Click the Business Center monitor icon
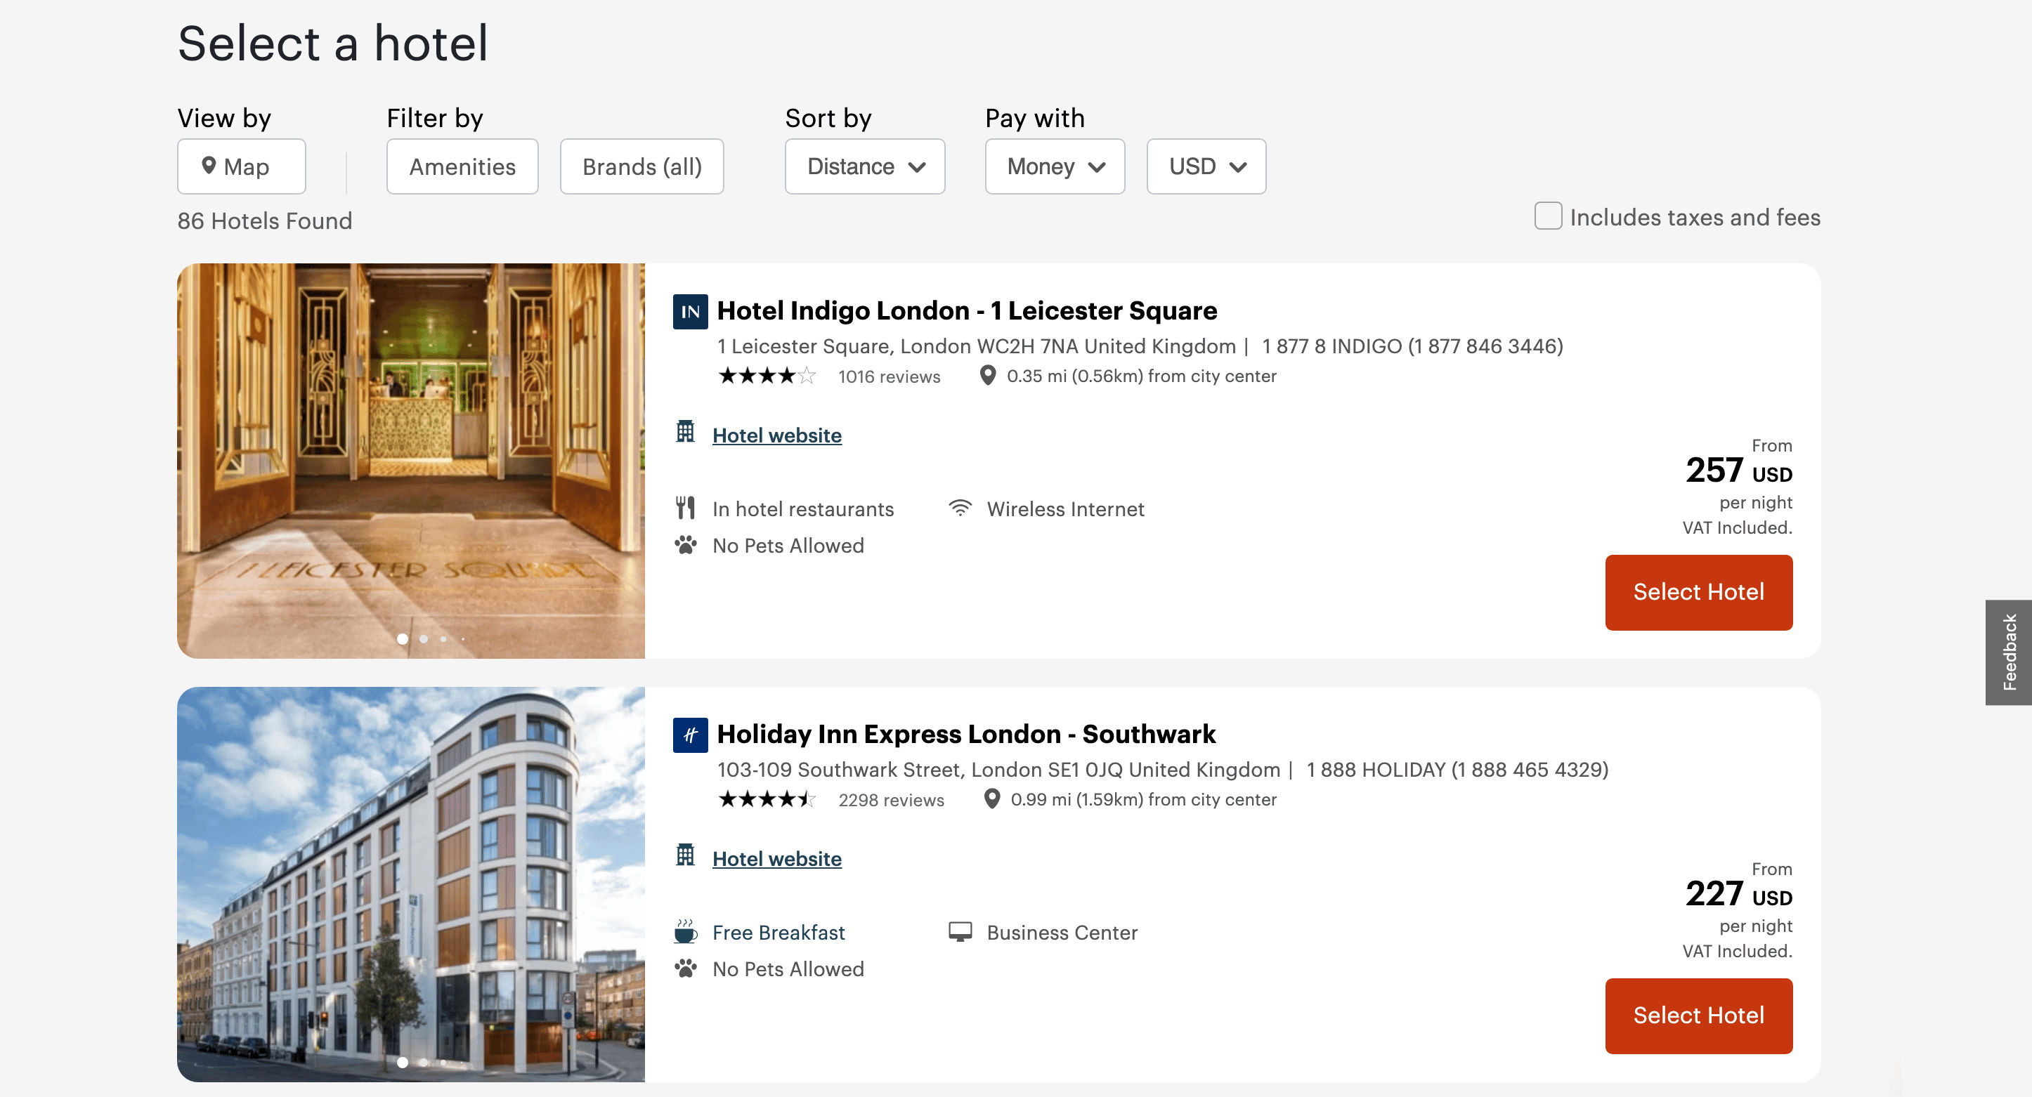 click(x=959, y=931)
